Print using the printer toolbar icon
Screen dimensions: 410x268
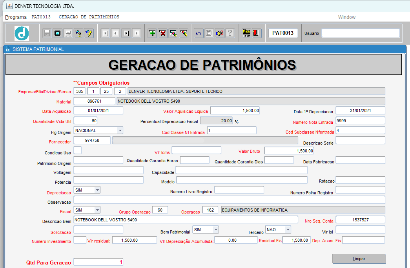click(x=67, y=33)
